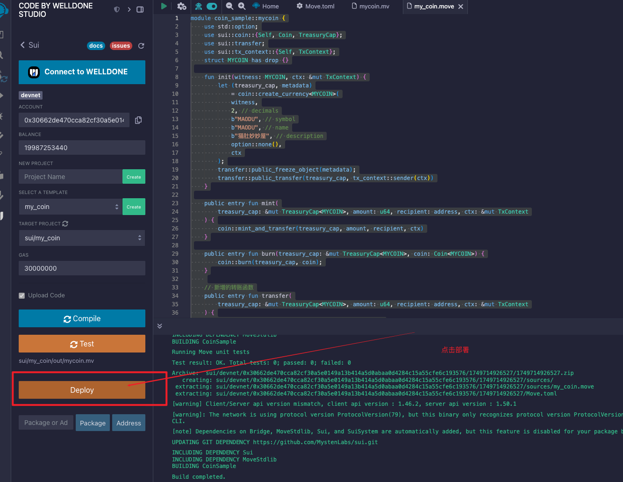Open the issues badge link
The image size is (623, 482).
point(121,45)
